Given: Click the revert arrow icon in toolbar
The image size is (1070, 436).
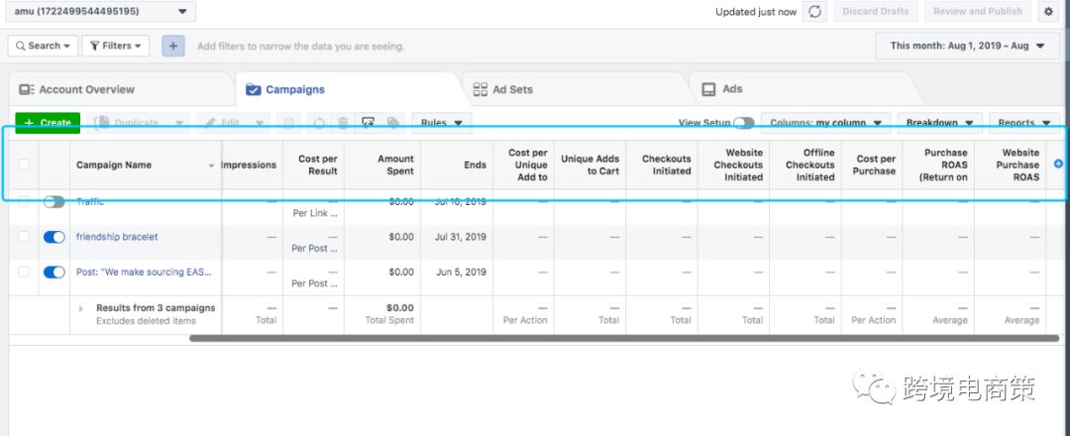Looking at the screenshot, I should [319, 123].
